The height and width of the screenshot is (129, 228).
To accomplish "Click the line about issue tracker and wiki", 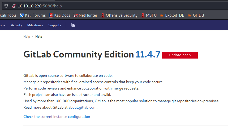I will coord(67,95).
